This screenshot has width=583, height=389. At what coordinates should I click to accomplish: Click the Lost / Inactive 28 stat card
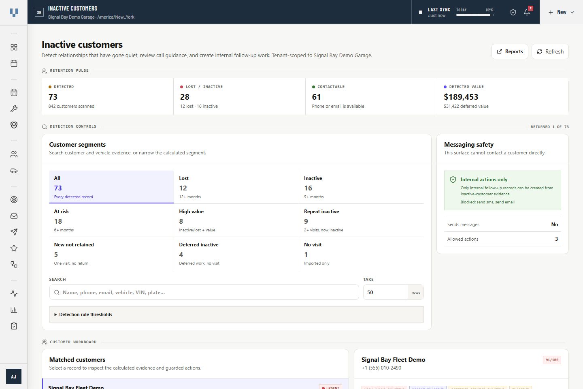[239, 96]
